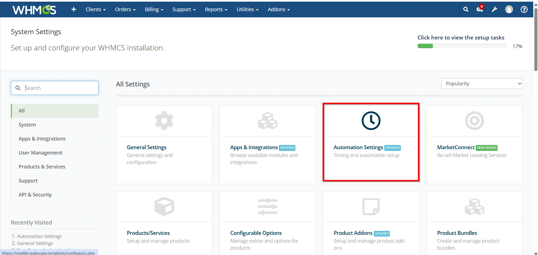The image size is (538, 255).
Task: Click 'Setup and manage products' description
Action: coord(158,241)
